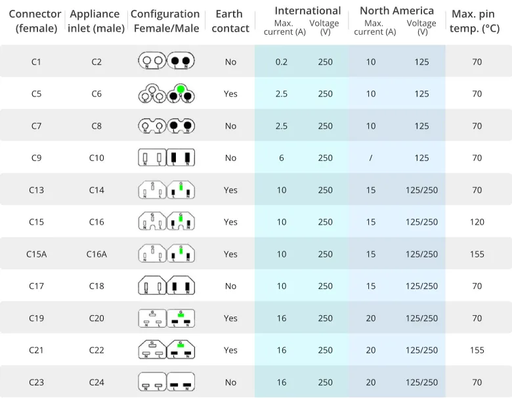Image resolution: width=512 pixels, height=398 pixels.
Task: Click the C24 male inlet diagram
Action: 181,382
